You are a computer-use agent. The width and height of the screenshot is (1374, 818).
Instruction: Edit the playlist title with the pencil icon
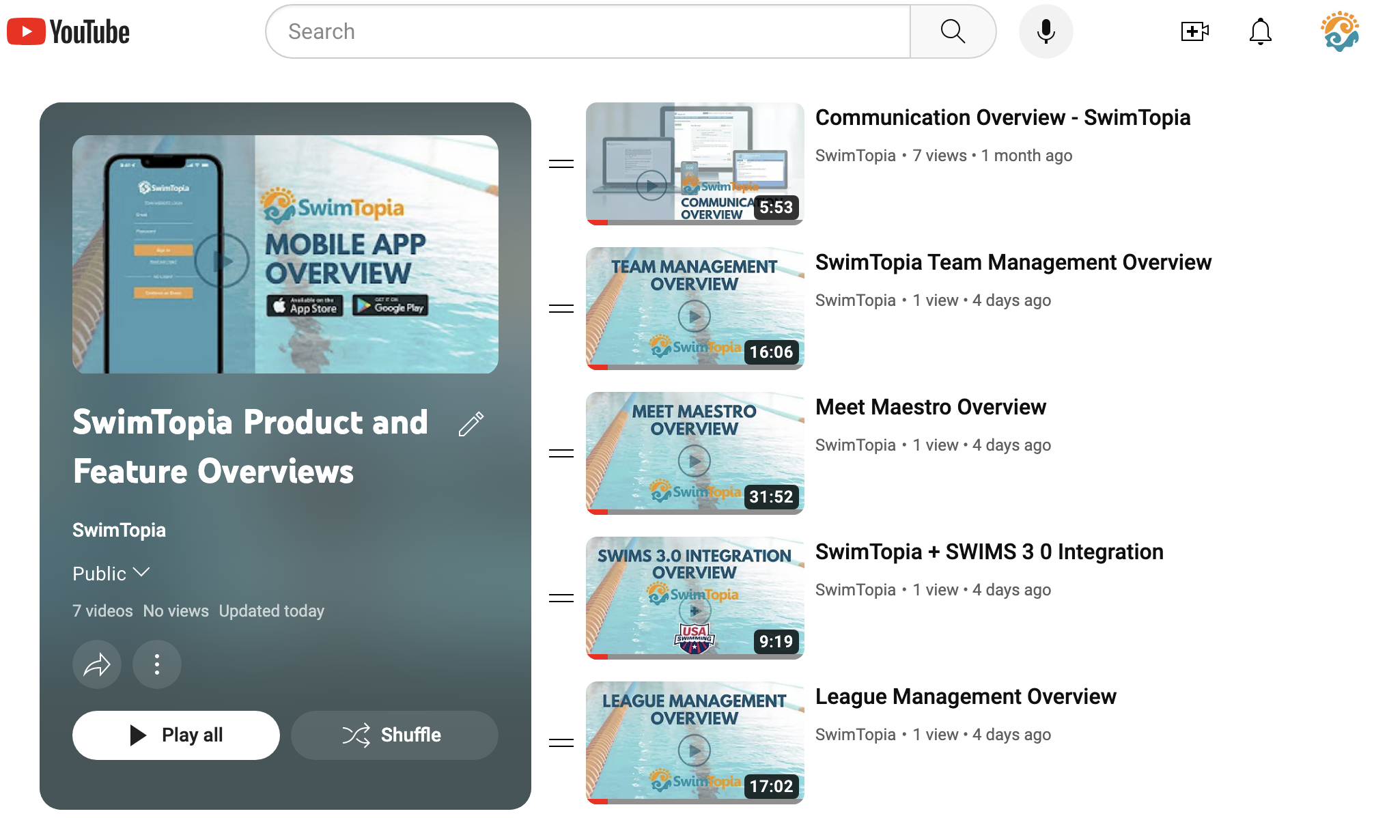471,424
